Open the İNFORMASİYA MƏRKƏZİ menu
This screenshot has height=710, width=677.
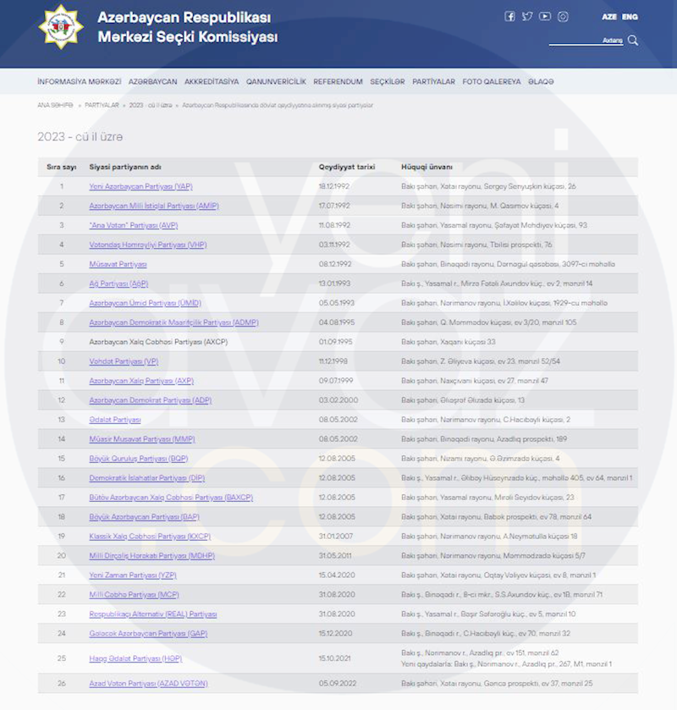coord(80,82)
